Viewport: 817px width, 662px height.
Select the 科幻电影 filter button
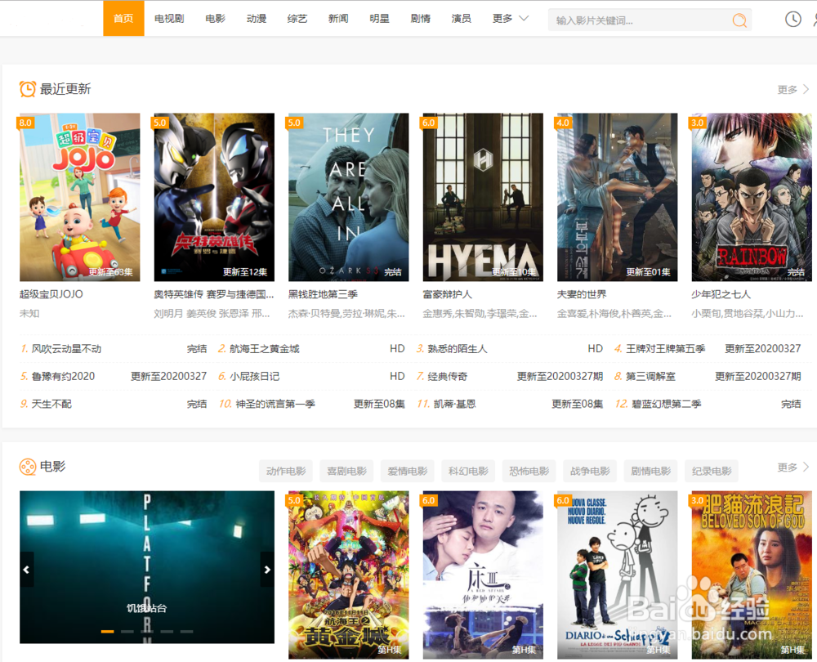coord(467,471)
